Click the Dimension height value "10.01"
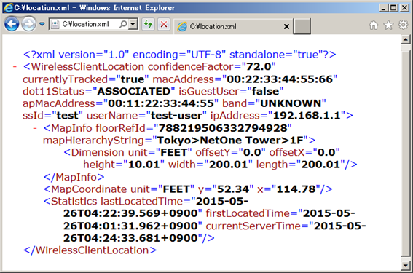The width and height of the screenshot is (413, 273). click(x=143, y=165)
